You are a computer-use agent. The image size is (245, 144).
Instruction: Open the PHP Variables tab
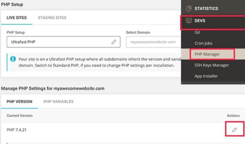58,102
